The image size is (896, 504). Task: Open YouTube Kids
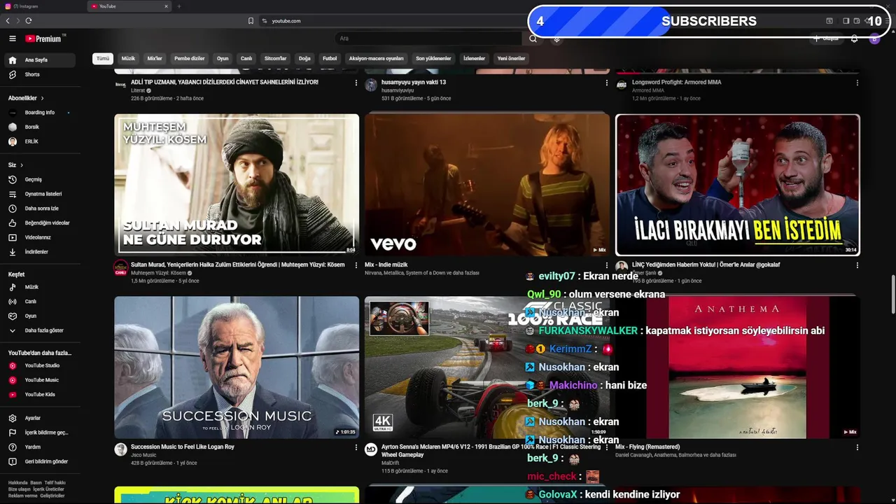(40, 394)
